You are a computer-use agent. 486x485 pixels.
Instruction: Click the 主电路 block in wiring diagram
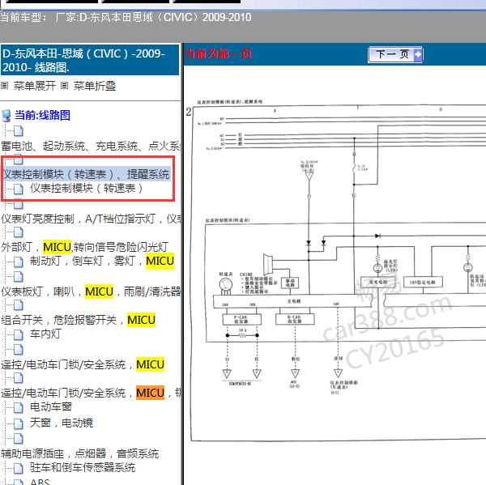pyautogui.click(x=293, y=301)
